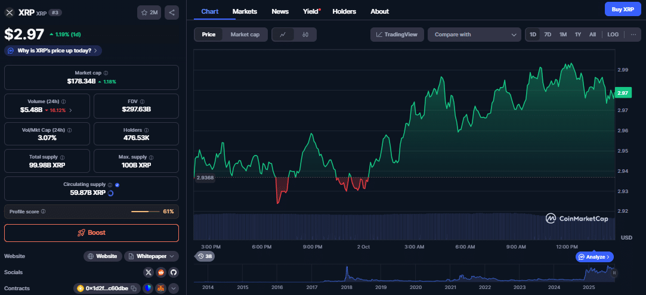Click the 2.9368 opening price label

point(205,178)
